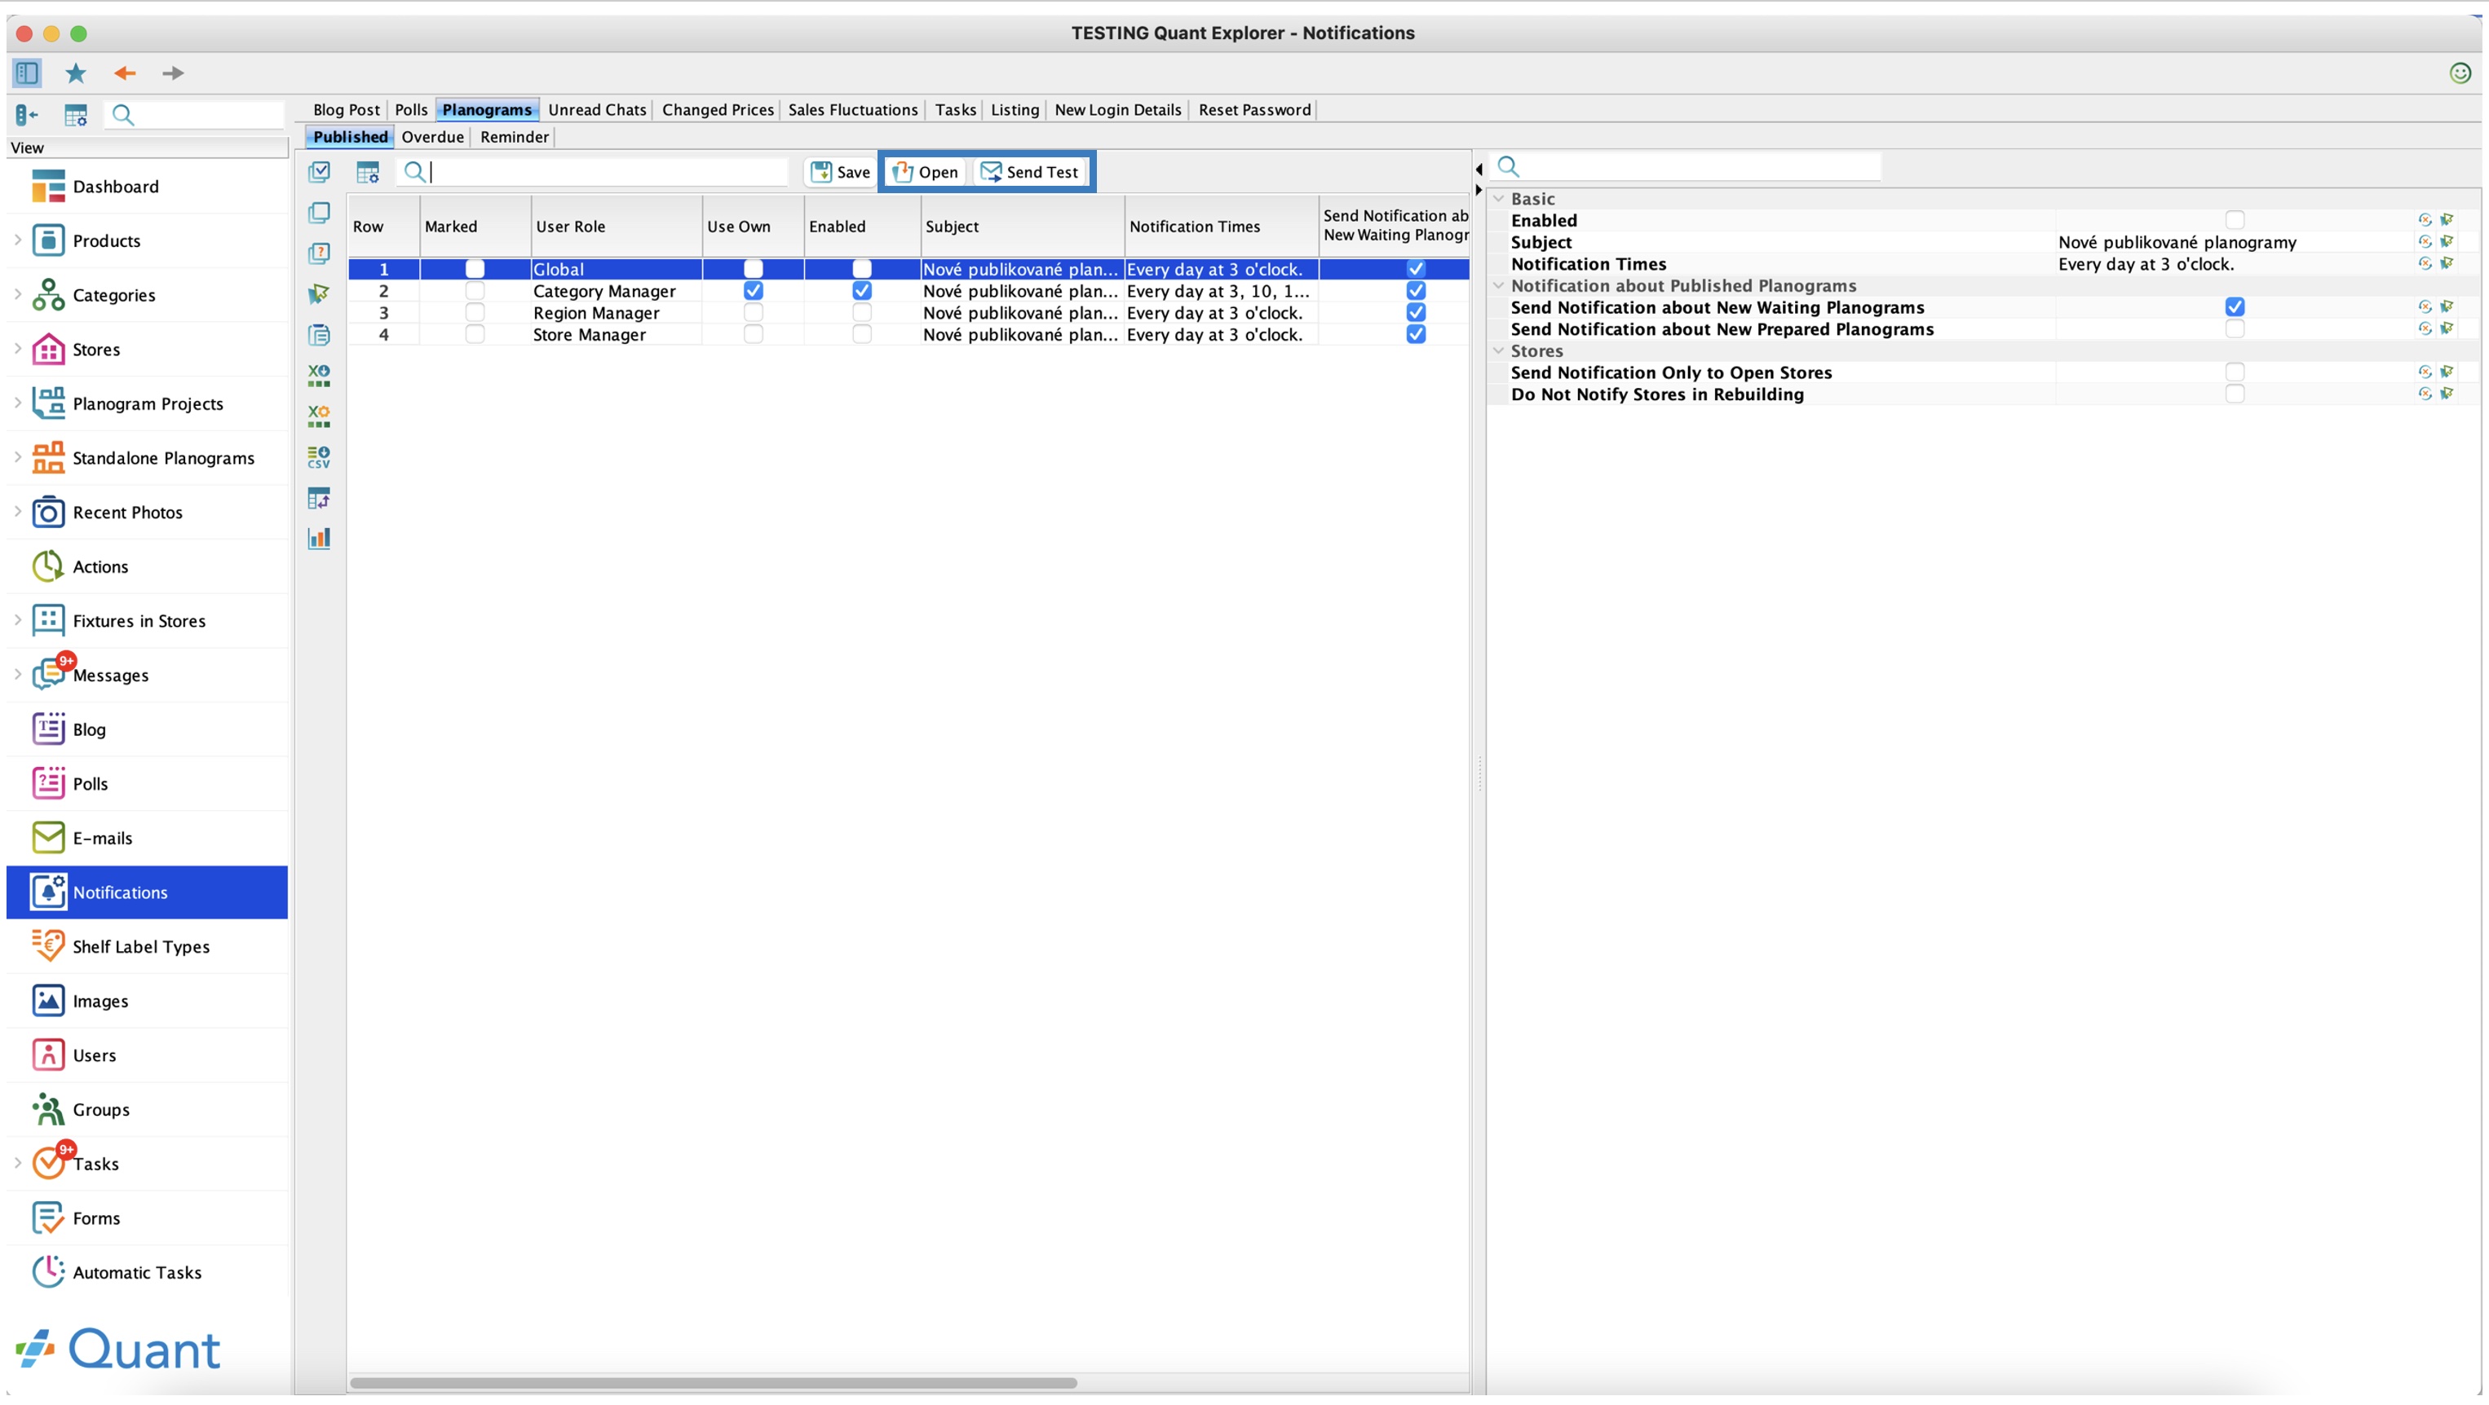Viewport: 2489px width, 1405px height.
Task: Expand the Products tree item
Action: coord(17,240)
